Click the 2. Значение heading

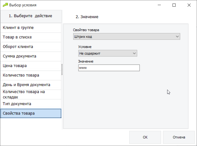click(x=87, y=17)
